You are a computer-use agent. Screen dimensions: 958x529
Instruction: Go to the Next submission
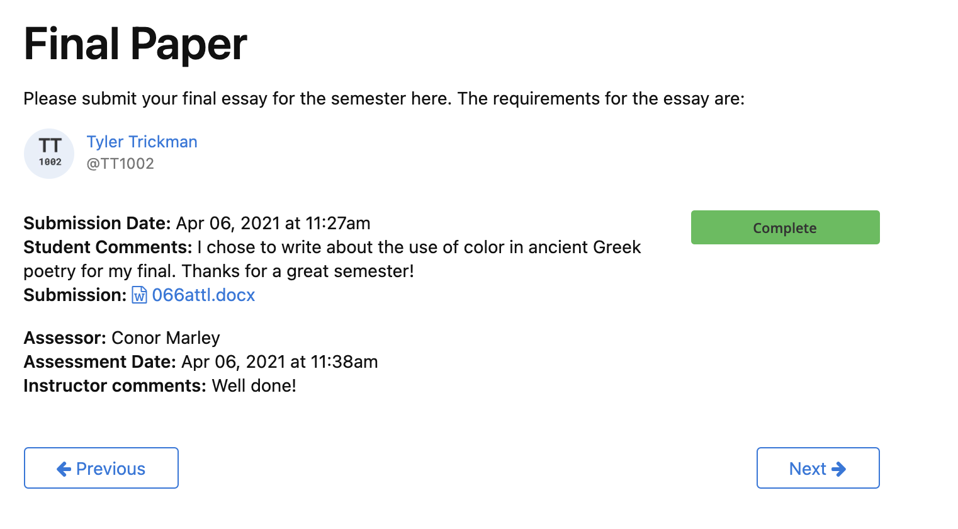[818, 468]
